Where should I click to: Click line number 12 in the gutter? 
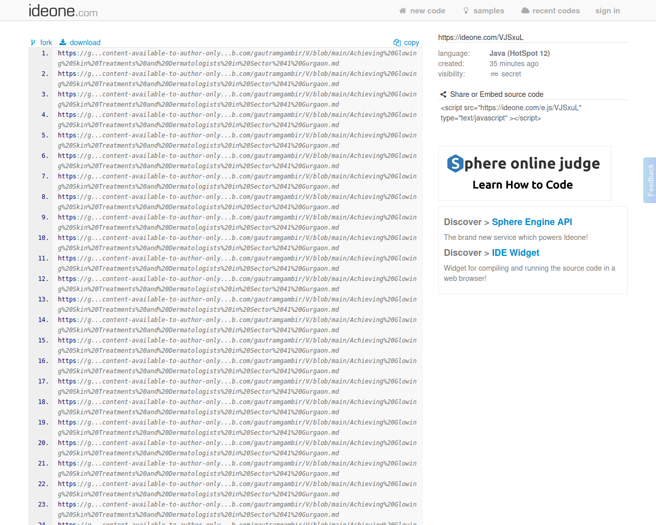[x=43, y=279]
